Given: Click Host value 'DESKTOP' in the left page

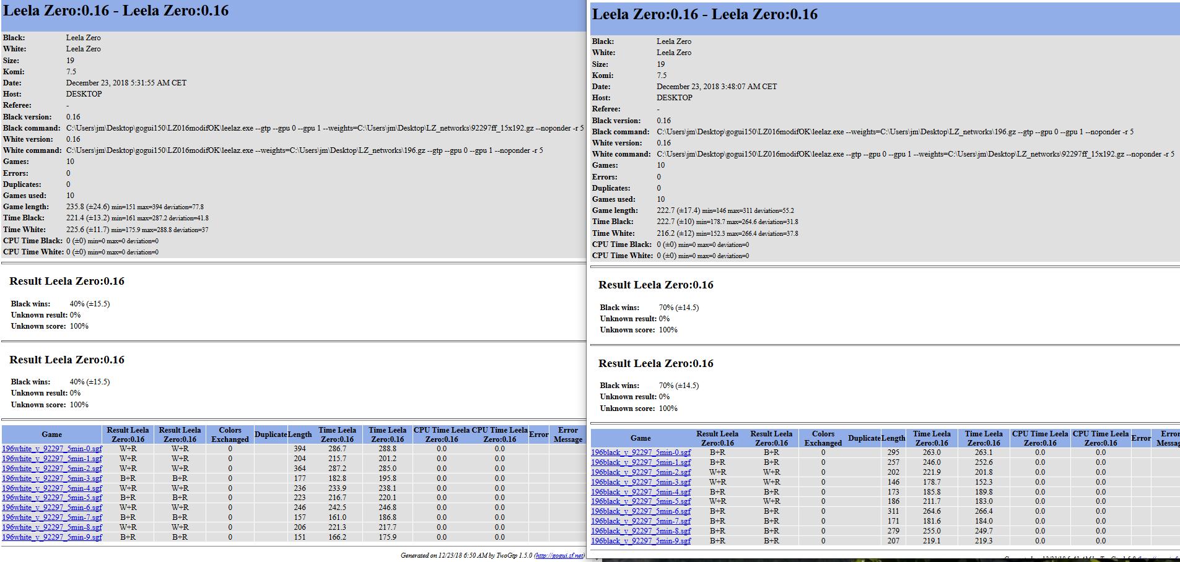Looking at the screenshot, I should click(84, 94).
